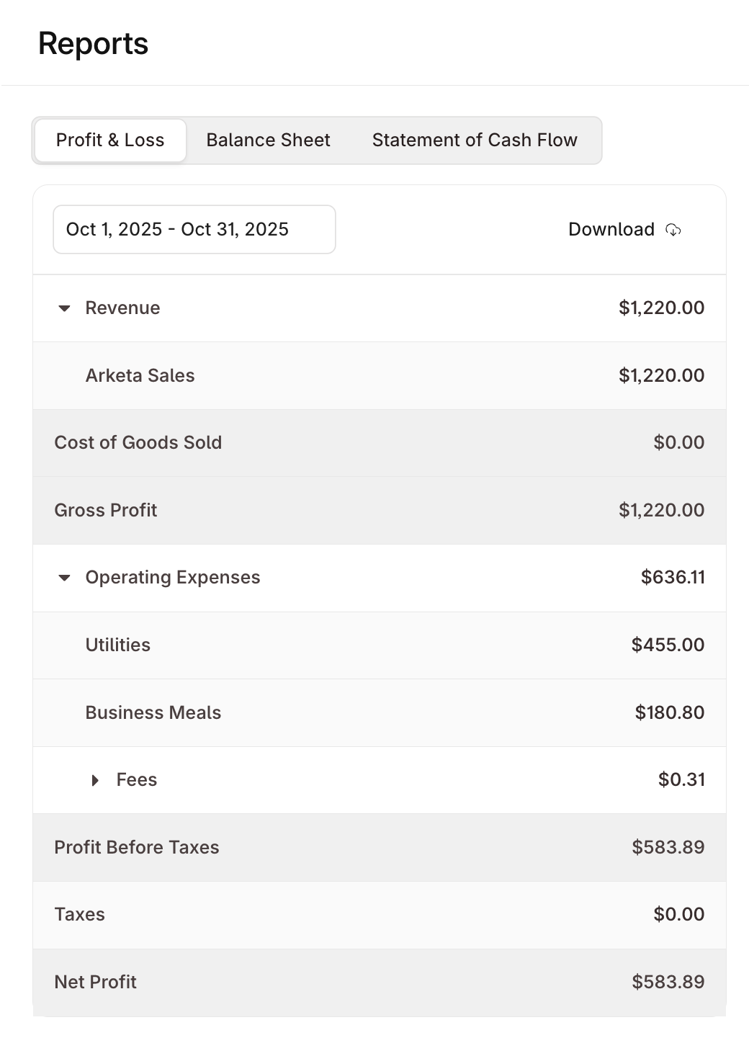Expand the Fees row
The width and height of the screenshot is (749, 1056).
click(x=95, y=780)
